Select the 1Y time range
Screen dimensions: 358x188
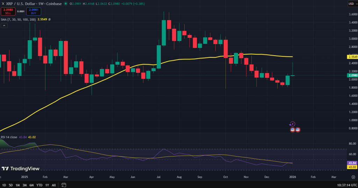click(x=47, y=185)
